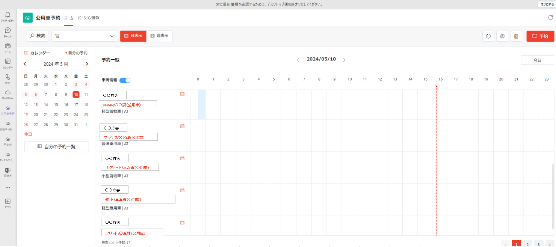Screen dimensions: 556x247
Task: Reload the tab with top-right refresh icon
Action: pyautogui.click(x=551, y=18)
